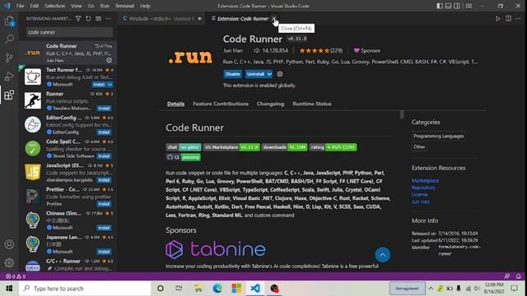Split the editor to the right

tap(508, 18)
